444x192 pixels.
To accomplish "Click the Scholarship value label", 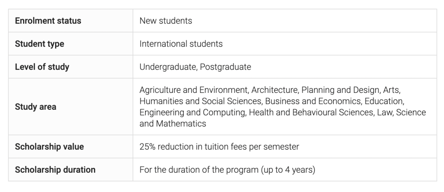I will coord(49,147).
